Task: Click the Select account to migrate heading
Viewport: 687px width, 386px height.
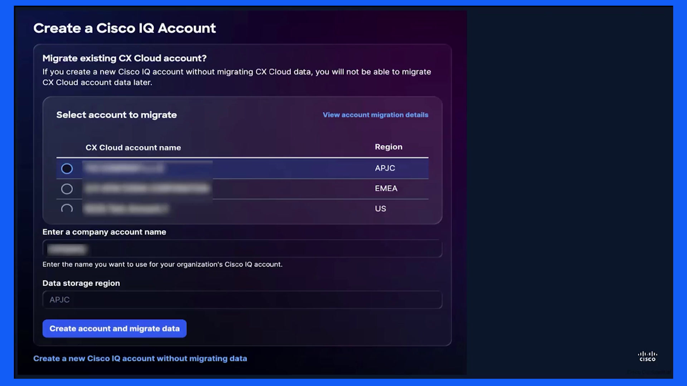Action: [x=117, y=115]
